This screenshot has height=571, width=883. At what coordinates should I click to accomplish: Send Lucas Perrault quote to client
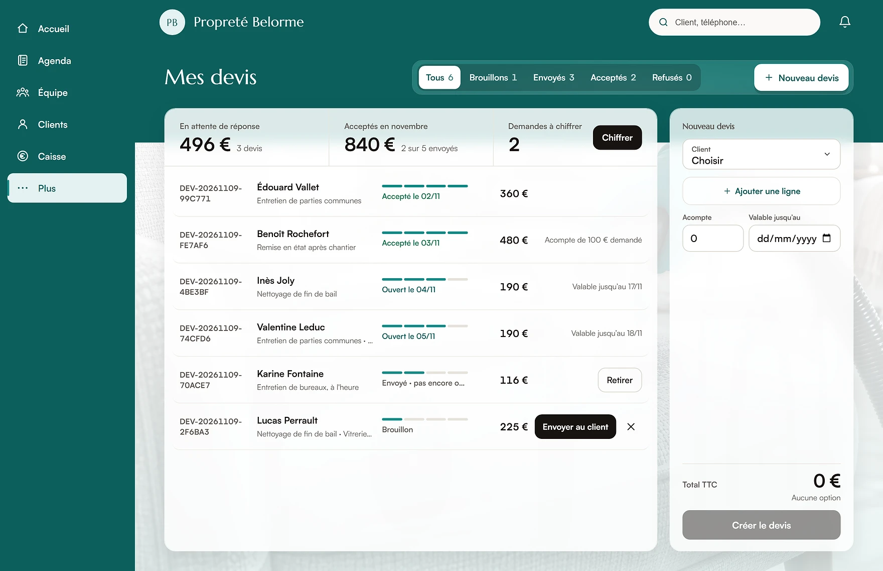point(575,427)
